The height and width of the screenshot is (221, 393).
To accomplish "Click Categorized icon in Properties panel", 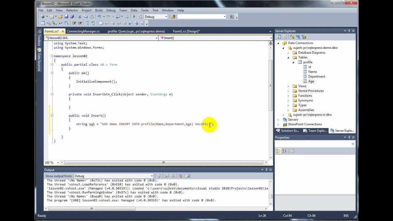I will coord(278,151).
